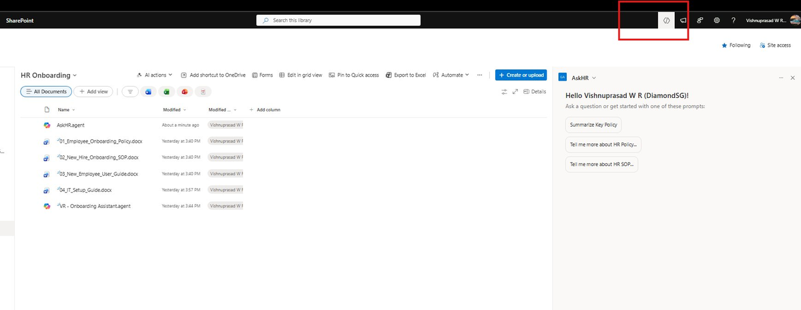Click the AskHR agent avatar icon

click(x=562, y=78)
